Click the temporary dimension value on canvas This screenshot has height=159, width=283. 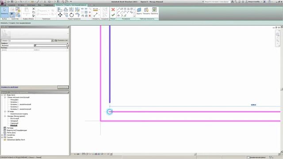pos(253,105)
